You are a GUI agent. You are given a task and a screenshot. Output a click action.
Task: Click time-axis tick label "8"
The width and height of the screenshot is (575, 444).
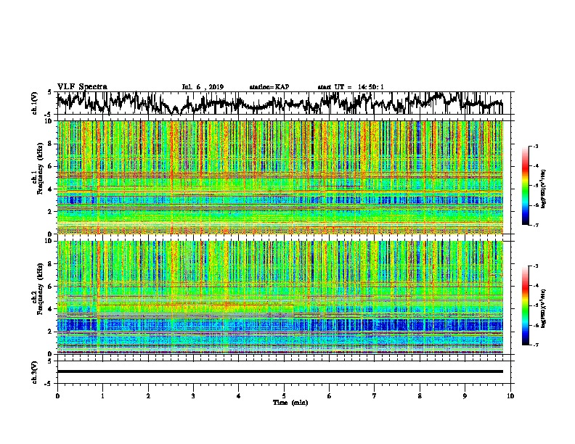click(x=420, y=396)
